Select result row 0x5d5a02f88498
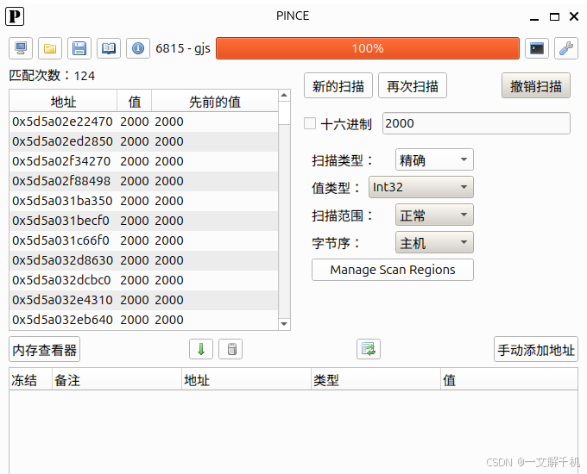 [144, 181]
